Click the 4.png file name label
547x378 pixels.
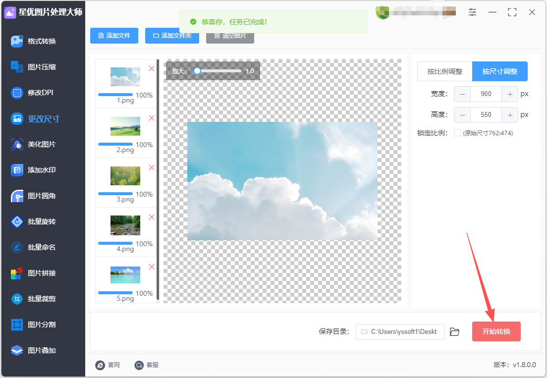[x=125, y=249]
